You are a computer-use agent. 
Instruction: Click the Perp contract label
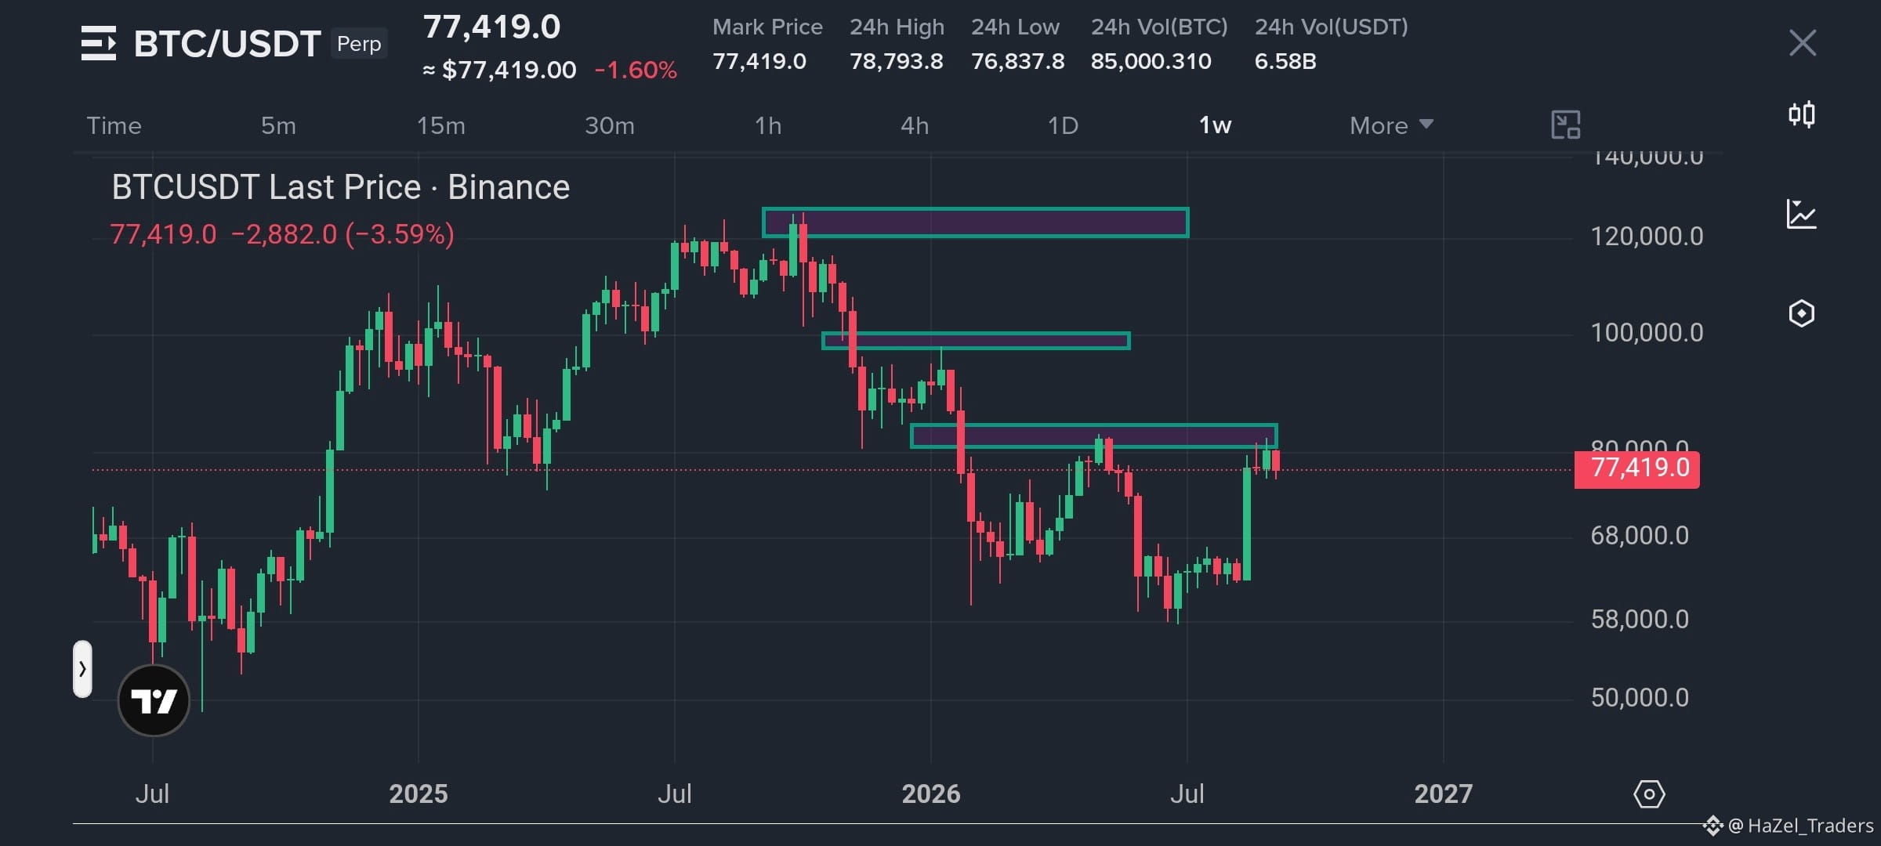pos(359,44)
